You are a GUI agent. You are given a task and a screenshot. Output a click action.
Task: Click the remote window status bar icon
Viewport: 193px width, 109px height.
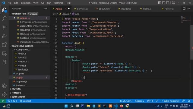pyautogui.click(x=3, y=101)
